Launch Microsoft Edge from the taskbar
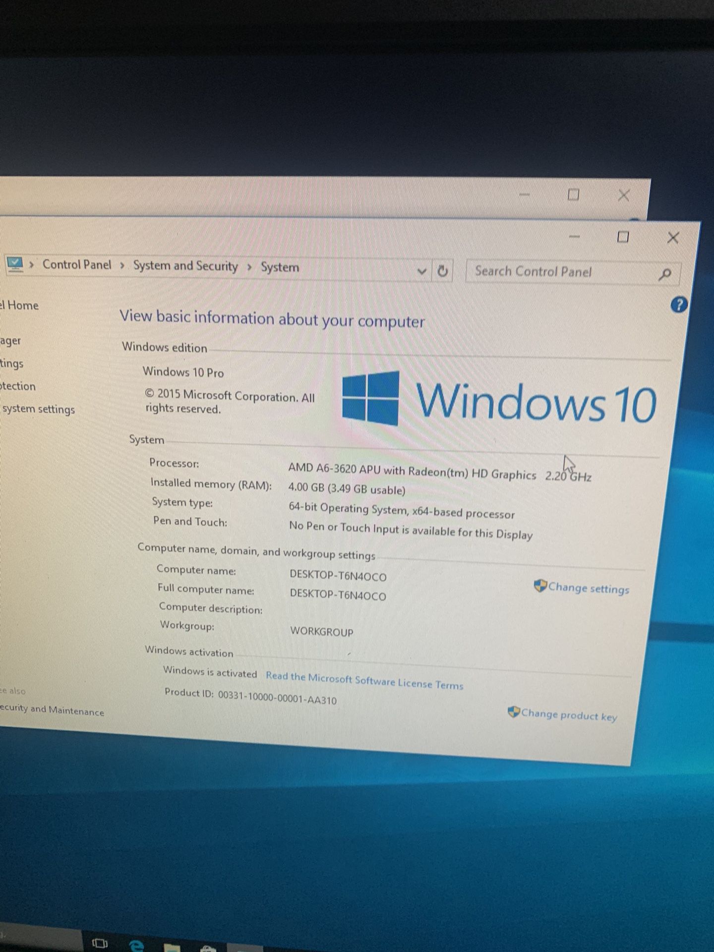 point(136,945)
